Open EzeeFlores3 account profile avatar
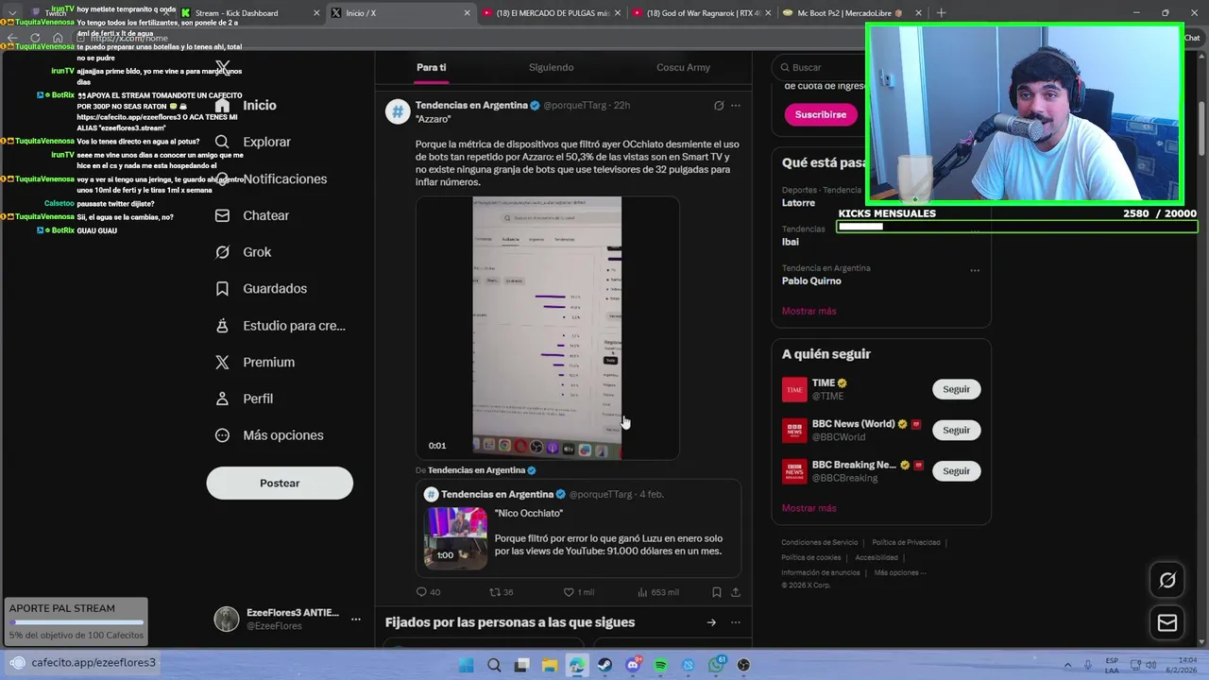The height and width of the screenshot is (680, 1209). pyautogui.click(x=227, y=620)
